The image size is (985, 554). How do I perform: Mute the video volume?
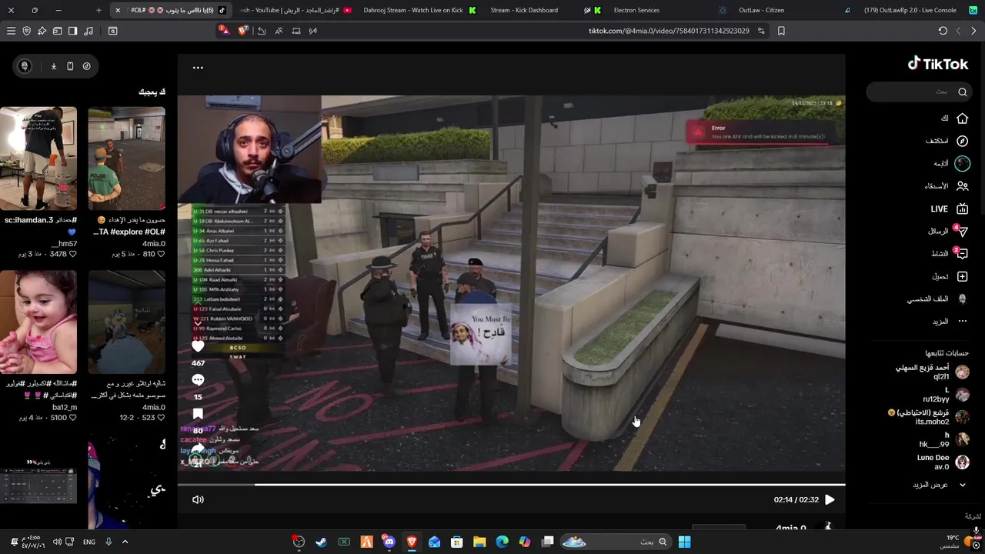click(198, 499)
